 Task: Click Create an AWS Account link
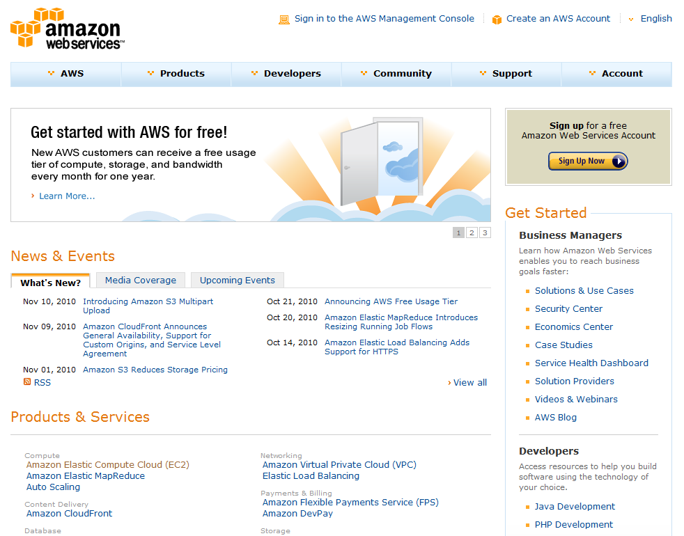click(558, 19)
